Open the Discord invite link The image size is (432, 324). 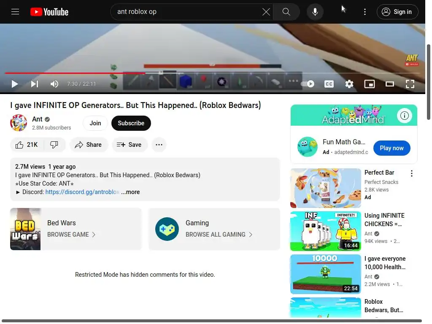82,192
